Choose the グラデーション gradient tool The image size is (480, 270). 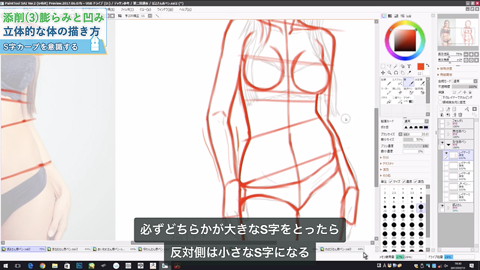409,100
